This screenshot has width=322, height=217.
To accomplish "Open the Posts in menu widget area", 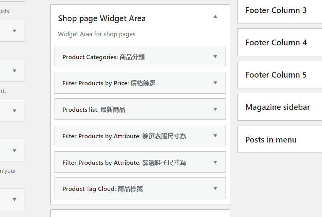I will (271, 140).
